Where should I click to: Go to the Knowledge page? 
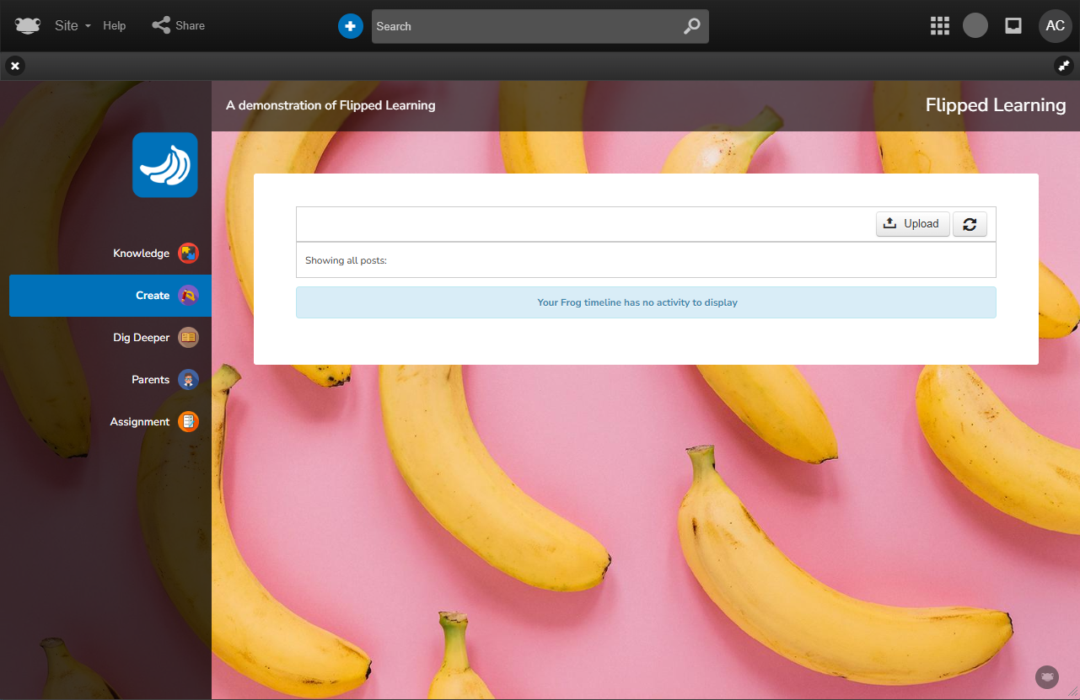tap(142, 254)
